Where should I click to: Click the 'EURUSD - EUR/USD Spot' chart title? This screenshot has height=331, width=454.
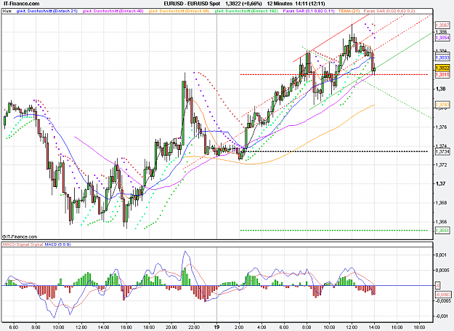coord(192,4)
